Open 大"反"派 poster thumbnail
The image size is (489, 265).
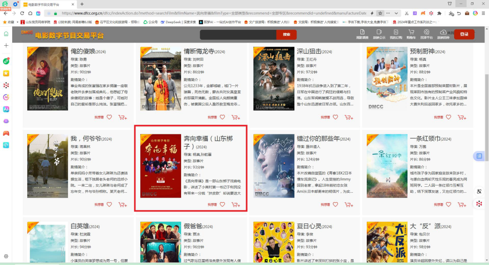[x=387, y=242]
